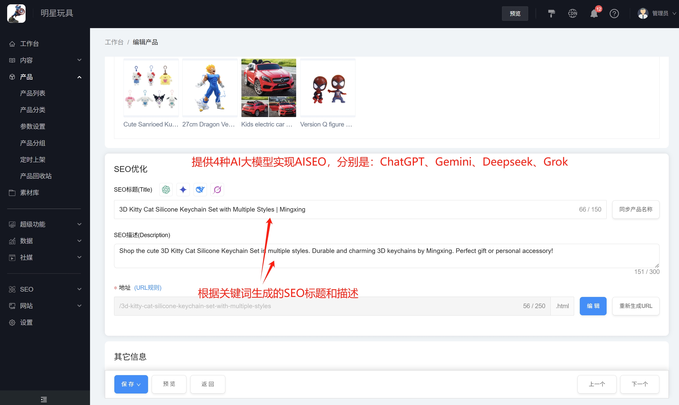This screenshot has width=679, height=405.
Task: Select the ChatGPT icon for SEO title
Action: click(166, 189)
